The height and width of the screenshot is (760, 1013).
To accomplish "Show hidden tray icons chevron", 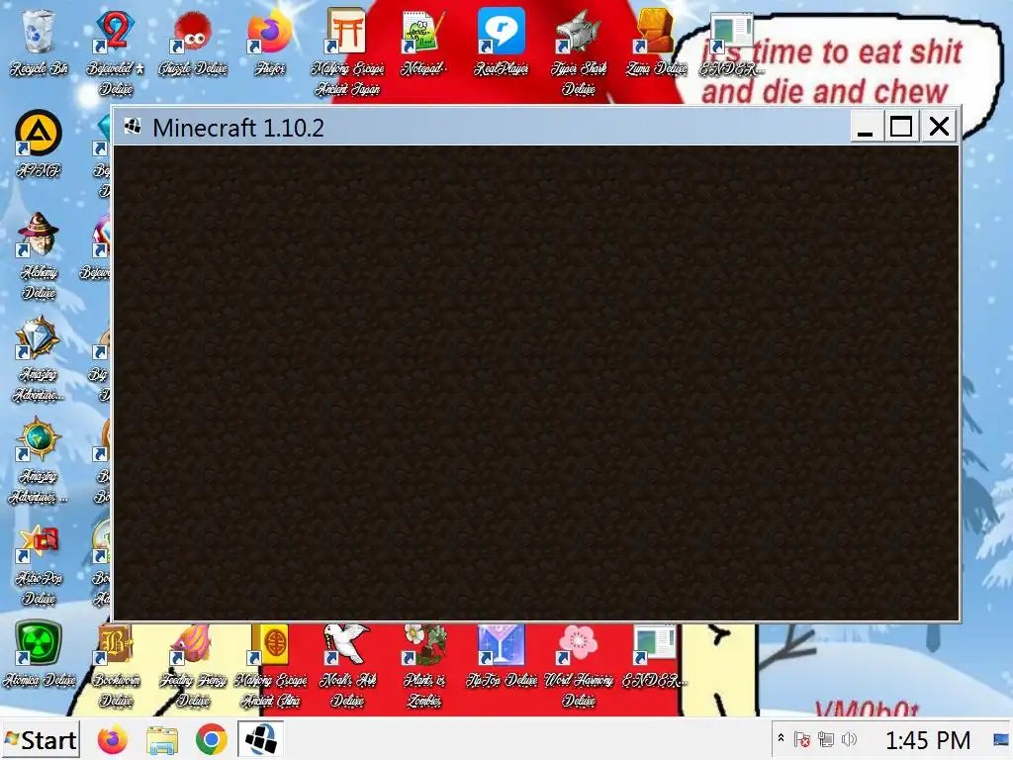I will point(781,738).
